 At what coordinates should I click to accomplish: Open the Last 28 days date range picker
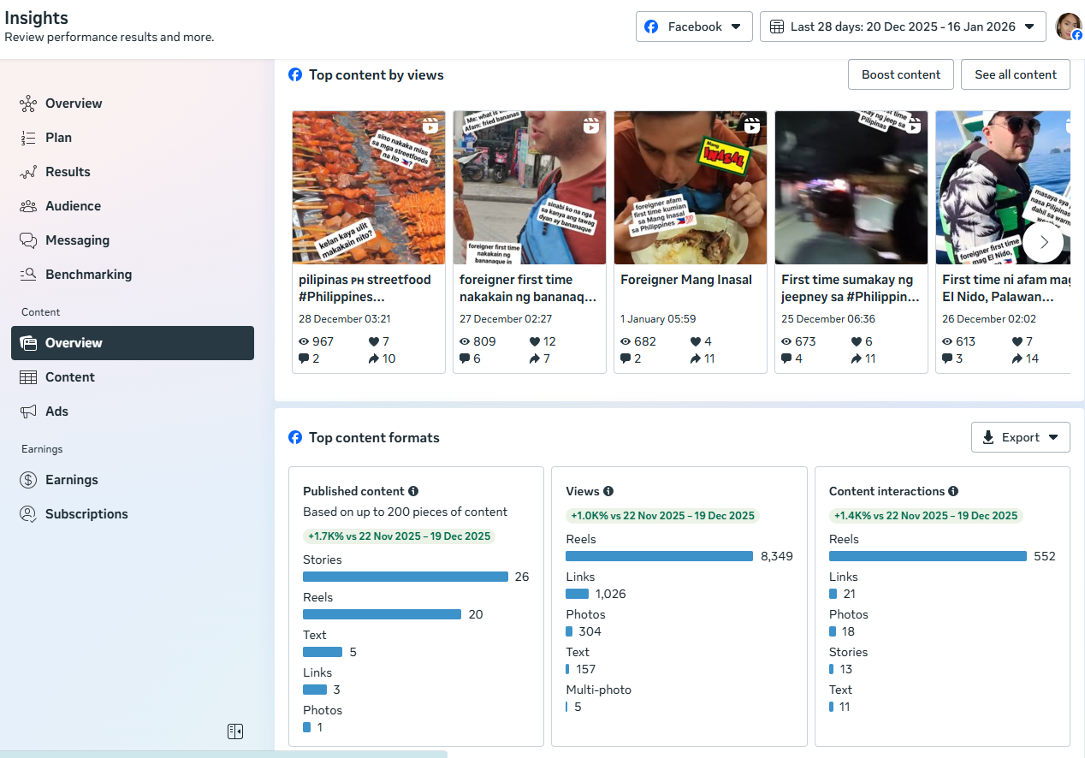[x=903, y=27]
